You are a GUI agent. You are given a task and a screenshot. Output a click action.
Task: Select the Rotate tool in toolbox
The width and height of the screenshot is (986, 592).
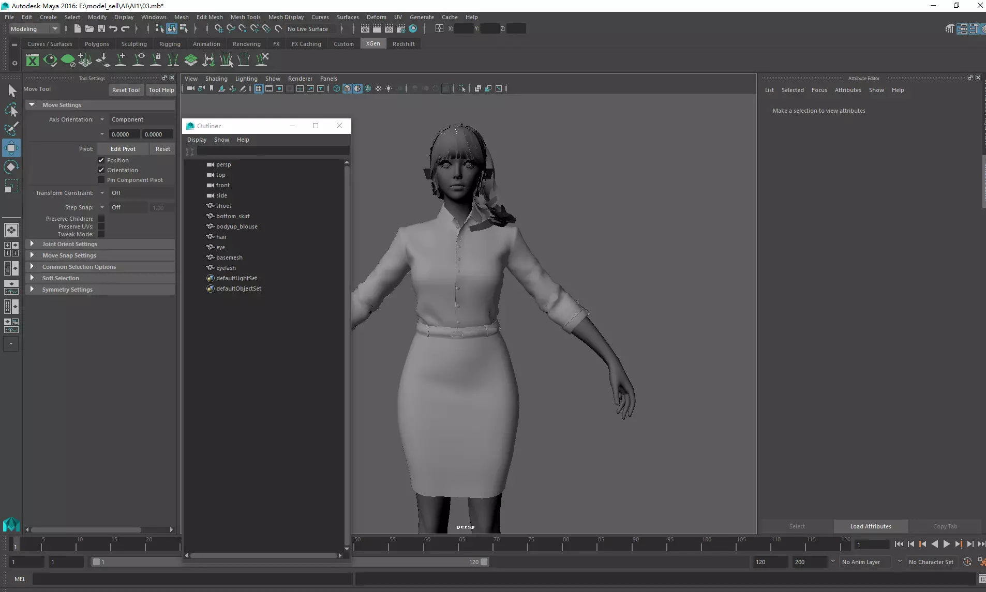(x=11, y=167)
